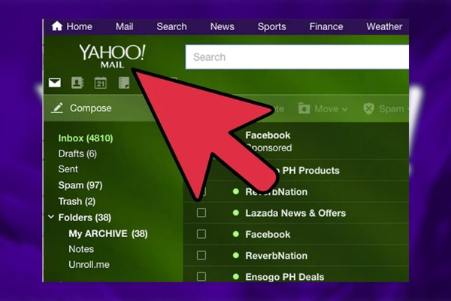Open the unread Facebook email
Image resolution: width=451 pixels, height=301 pixels.
click(296, 234)
